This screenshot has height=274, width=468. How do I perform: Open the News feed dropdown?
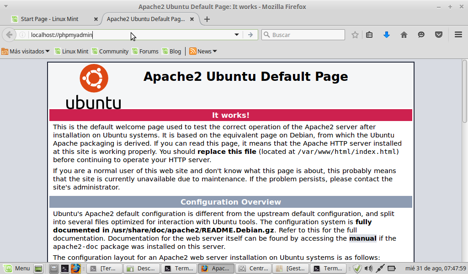[x=203, y=51]
